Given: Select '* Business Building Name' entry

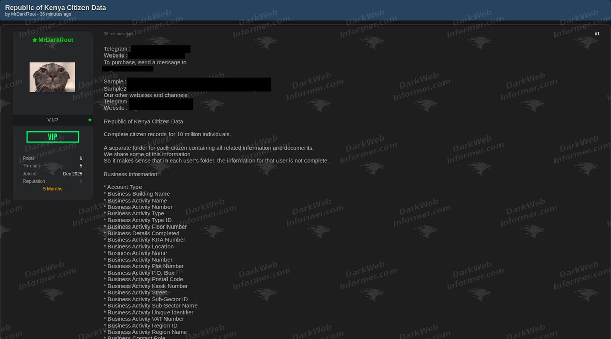Looking at the screenshot, I should 137,194.
